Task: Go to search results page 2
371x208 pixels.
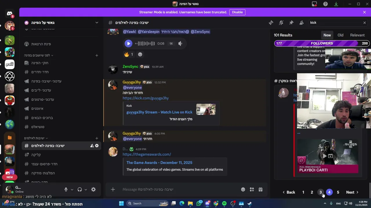Action: pos(312,192)
